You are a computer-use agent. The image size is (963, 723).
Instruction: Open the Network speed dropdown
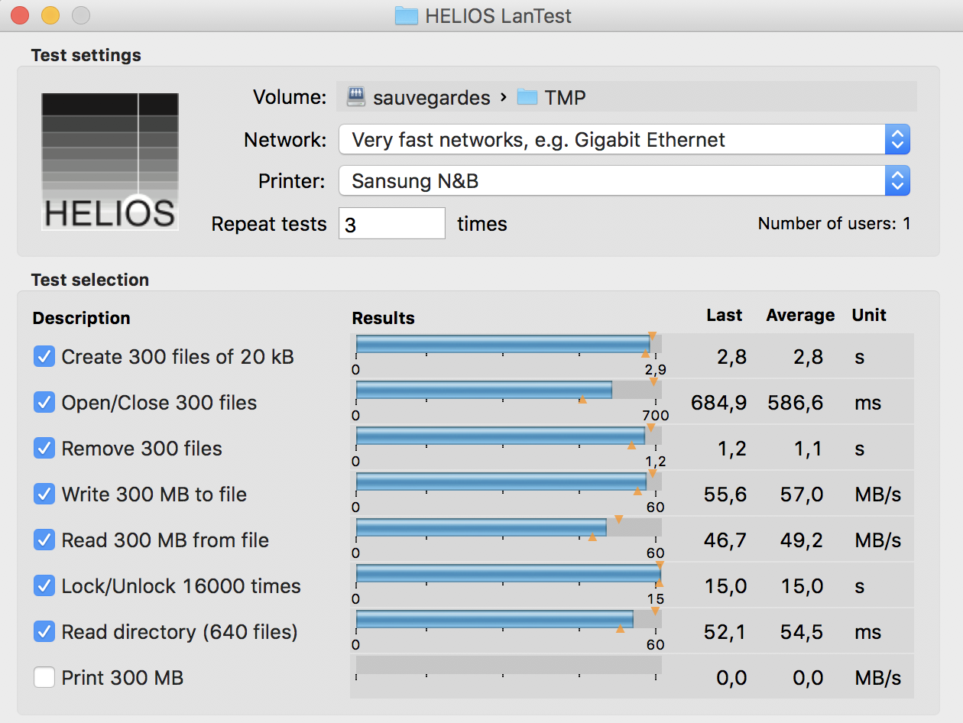point(624,140)
